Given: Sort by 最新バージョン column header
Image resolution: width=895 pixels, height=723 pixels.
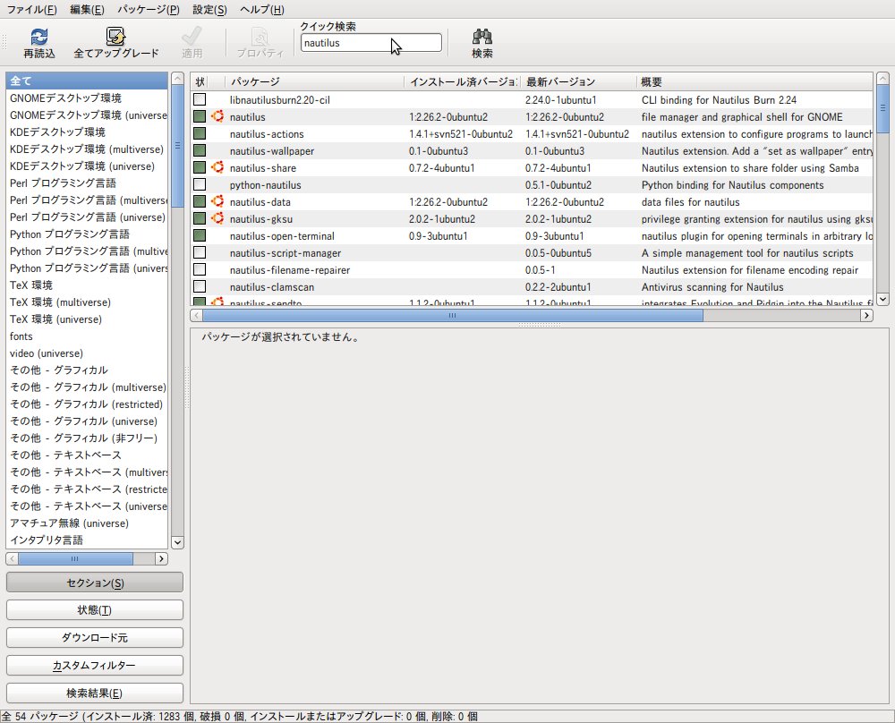Looking at the screenshot, I should click(579, 81).
